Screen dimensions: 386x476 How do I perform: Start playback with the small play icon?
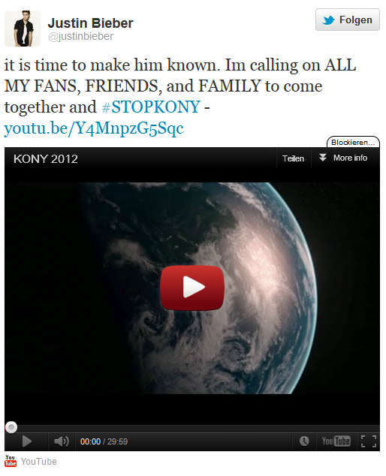coord(27,441)
